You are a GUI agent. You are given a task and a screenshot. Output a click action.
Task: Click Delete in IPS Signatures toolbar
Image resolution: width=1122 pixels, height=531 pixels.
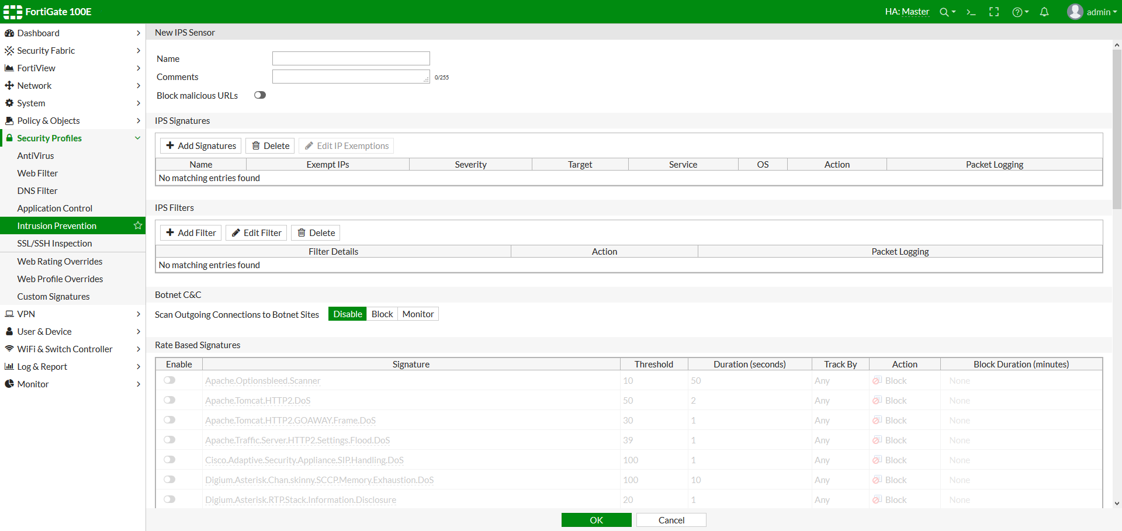click(270, 145)
